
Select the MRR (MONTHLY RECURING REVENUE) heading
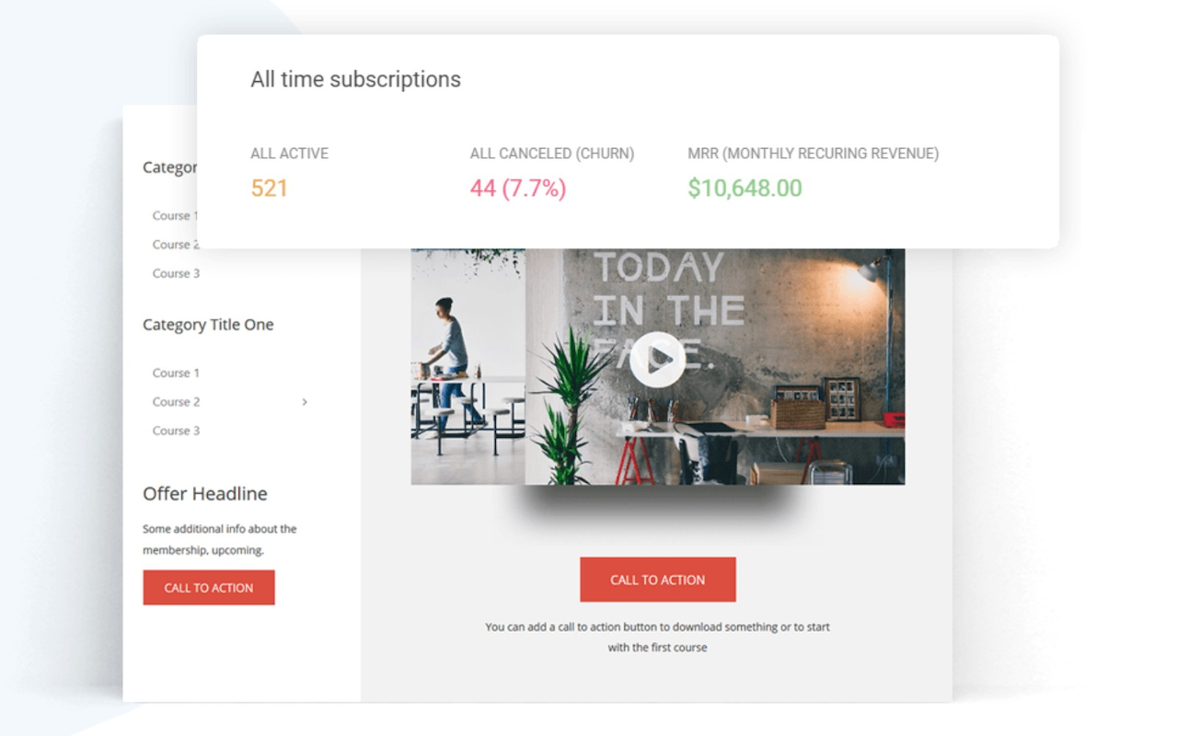814,153
